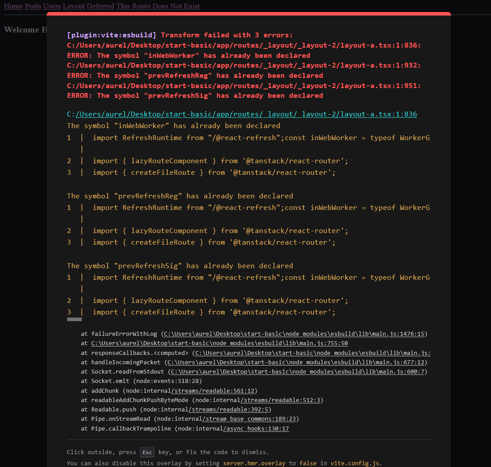The image size is (491, 467).
Task: Open esbuild main.js:755:50 stack trace link
Action: 220,343
